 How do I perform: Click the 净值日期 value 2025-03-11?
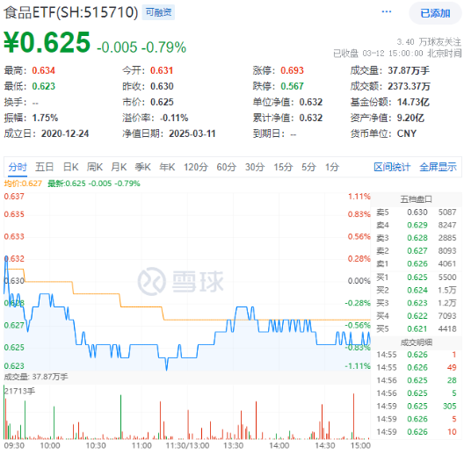pyautogui.click(x=192, y=133)
